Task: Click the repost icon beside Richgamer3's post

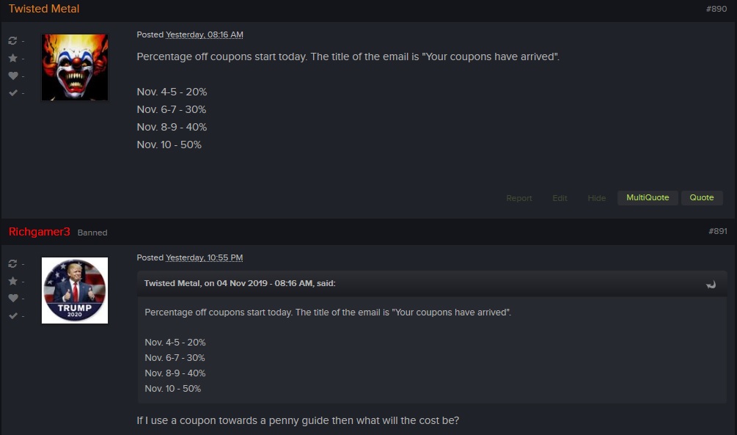Action: [12, 264]
